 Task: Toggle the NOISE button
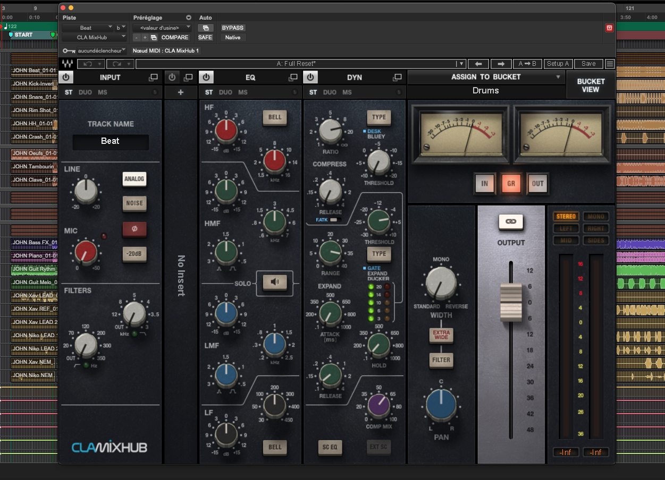click(x=134, y=203)
